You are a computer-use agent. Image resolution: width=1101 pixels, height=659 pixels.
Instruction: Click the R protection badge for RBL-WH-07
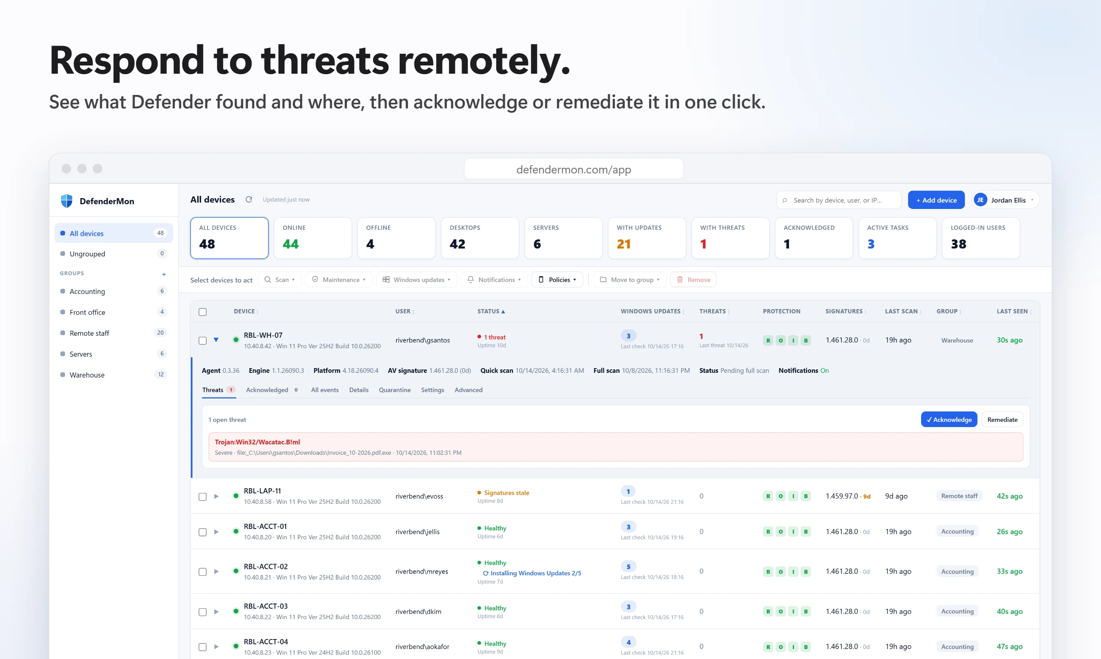click(768, 340)
